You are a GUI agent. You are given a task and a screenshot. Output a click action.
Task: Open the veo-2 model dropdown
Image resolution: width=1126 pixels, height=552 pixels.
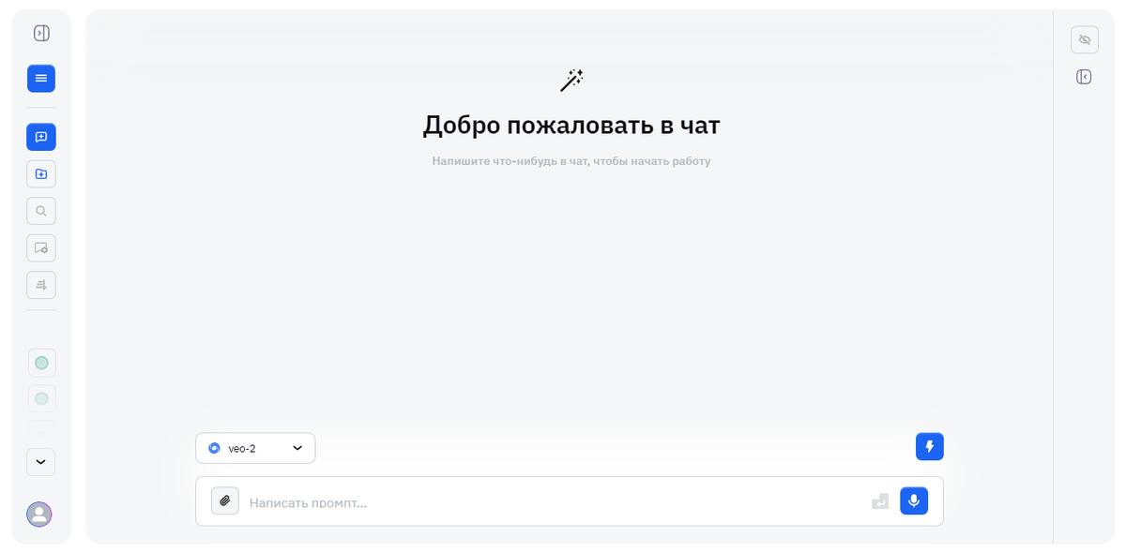click(254, 448)
